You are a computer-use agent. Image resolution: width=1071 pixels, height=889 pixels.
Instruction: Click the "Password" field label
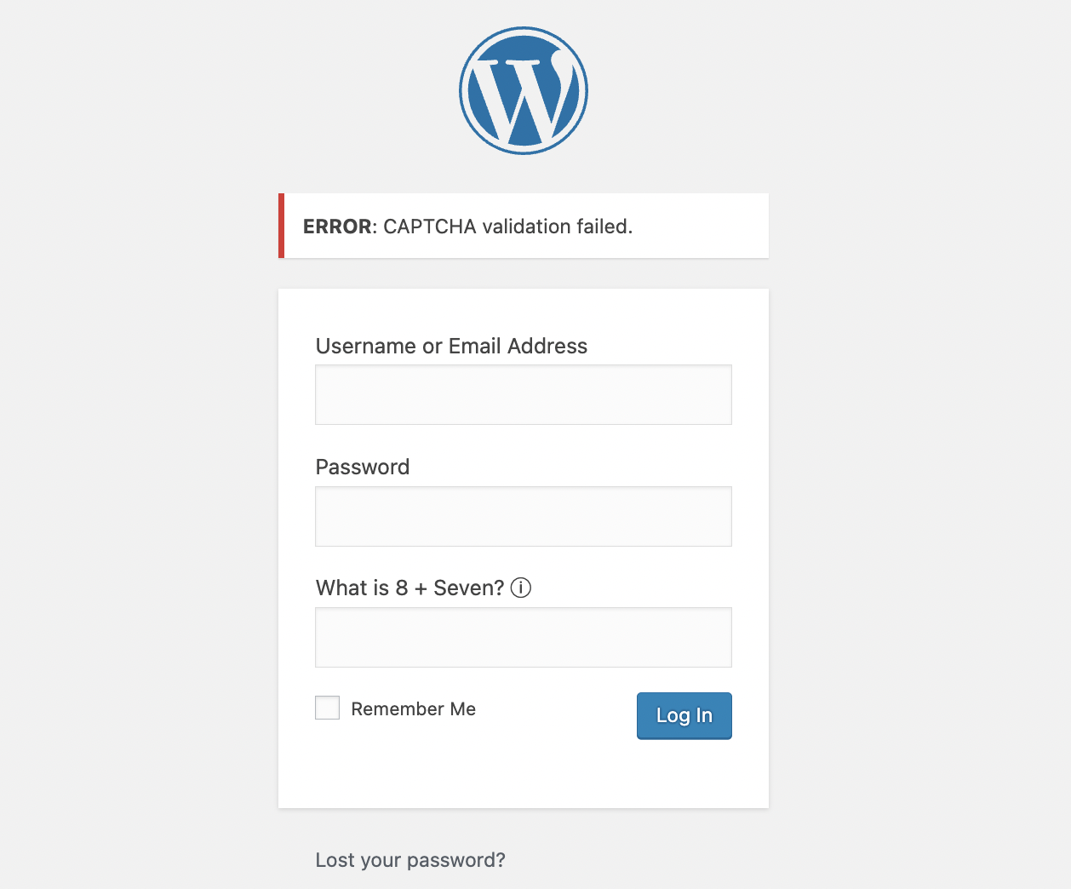[363, 467]
